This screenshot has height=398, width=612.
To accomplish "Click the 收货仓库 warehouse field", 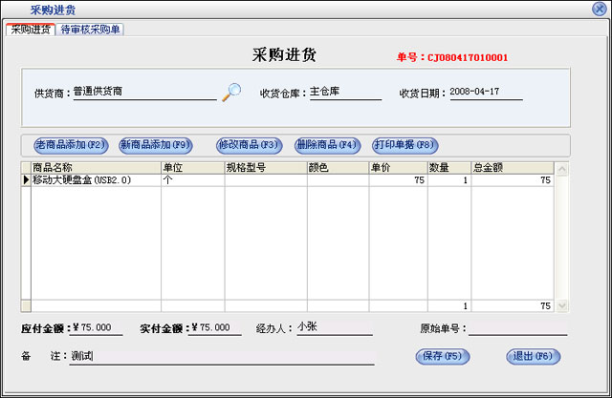I will coord(331,93).
